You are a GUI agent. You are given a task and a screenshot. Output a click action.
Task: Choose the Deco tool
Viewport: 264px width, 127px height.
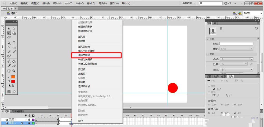[x=9, y=56]
